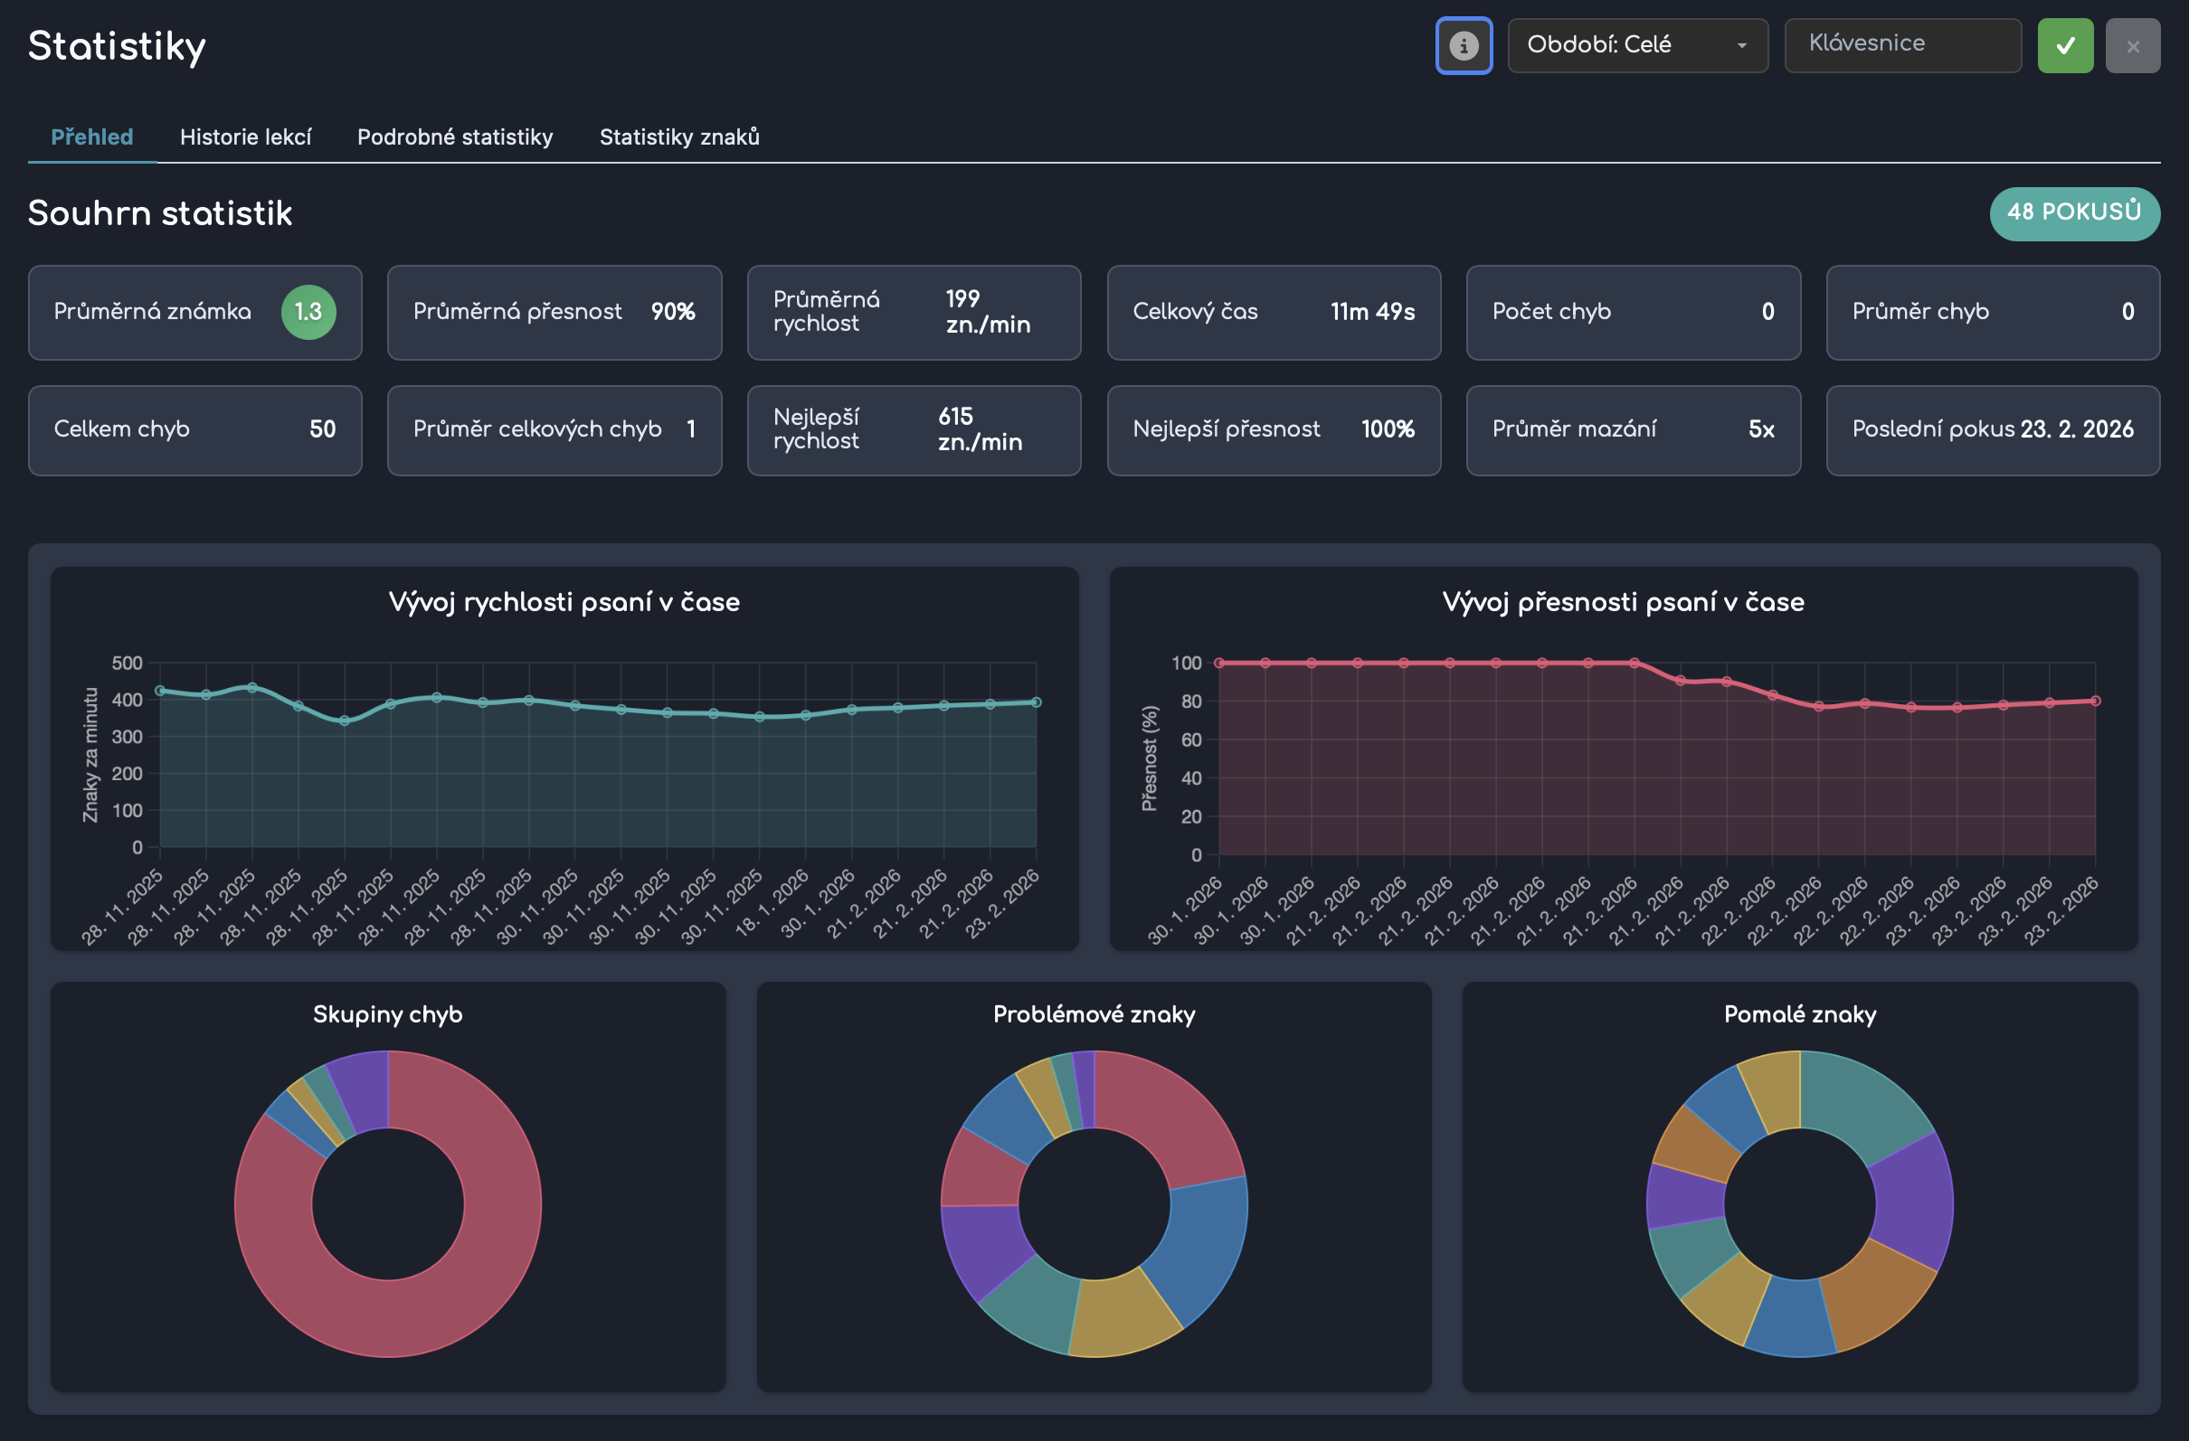Click the dropdown arrow in period selector

click(1741, 46)
